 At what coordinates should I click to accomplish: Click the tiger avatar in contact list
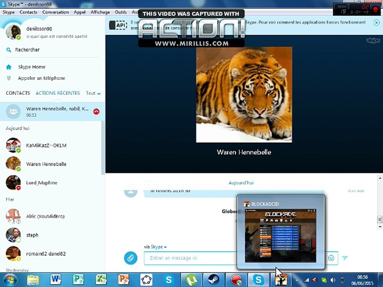(x=13, y=163)
